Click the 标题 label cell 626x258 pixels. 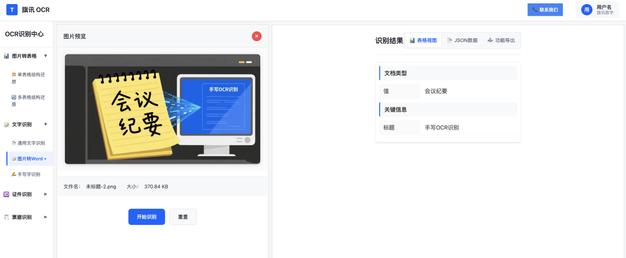point(399,128)
